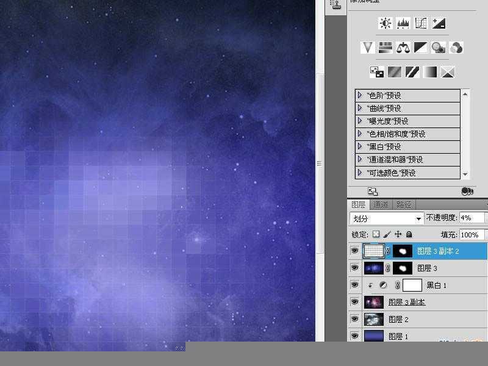Expand the "可选颜色"预设 presets
Viewport: 488px width, 366px height.
point(360,172)
